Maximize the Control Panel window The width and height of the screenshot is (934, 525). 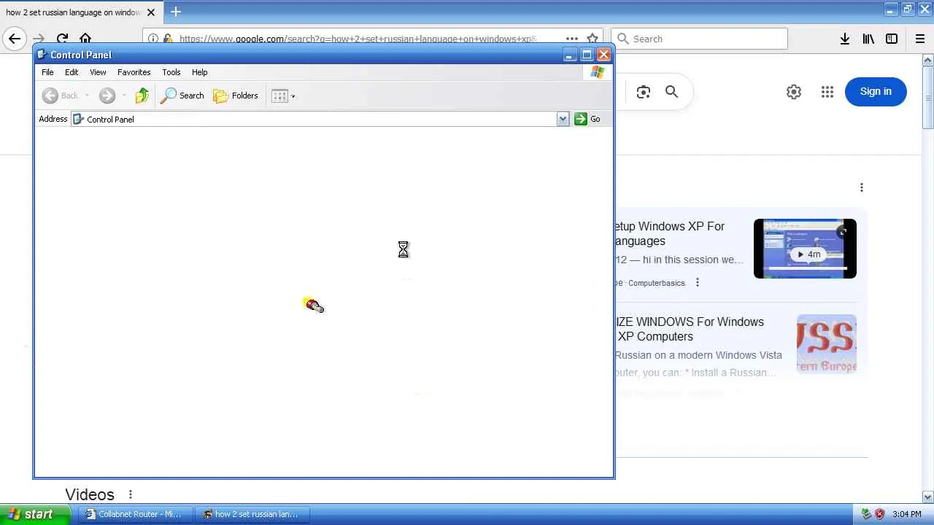point(587,55)
